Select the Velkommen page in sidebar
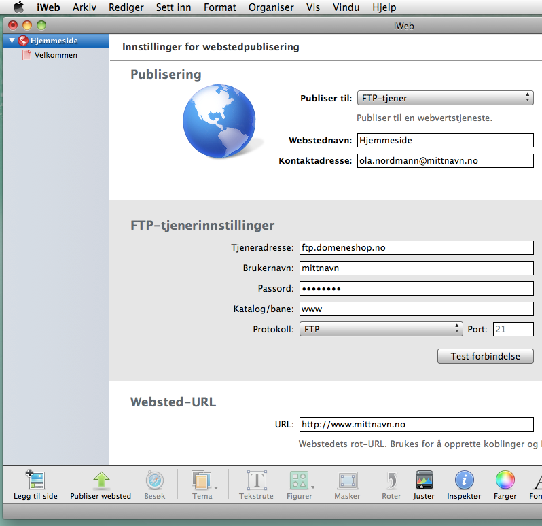 tap(56, 55)
